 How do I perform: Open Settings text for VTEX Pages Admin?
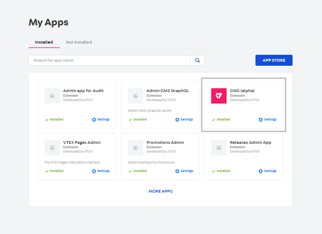click(103, 171)
